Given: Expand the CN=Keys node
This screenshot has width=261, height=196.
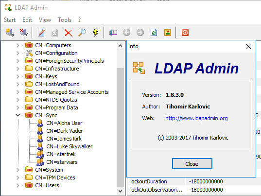Looking at the screenshot, I should point(18,76).
